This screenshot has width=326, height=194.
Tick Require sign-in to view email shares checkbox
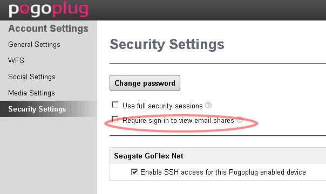(115, 119)
